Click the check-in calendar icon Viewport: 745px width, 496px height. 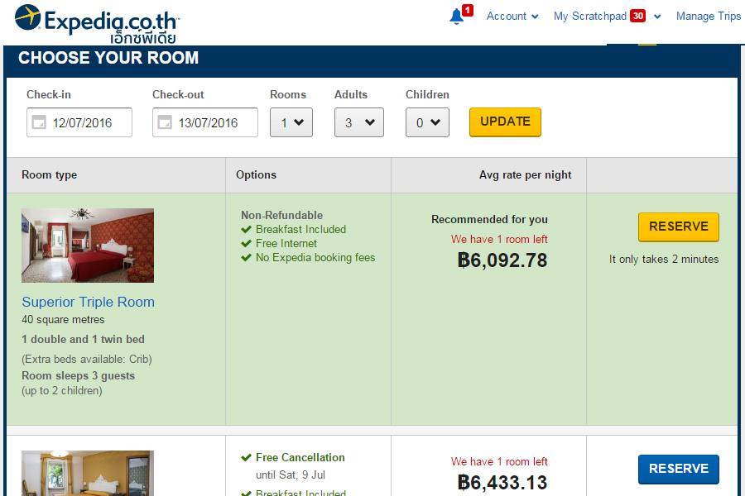38,122
